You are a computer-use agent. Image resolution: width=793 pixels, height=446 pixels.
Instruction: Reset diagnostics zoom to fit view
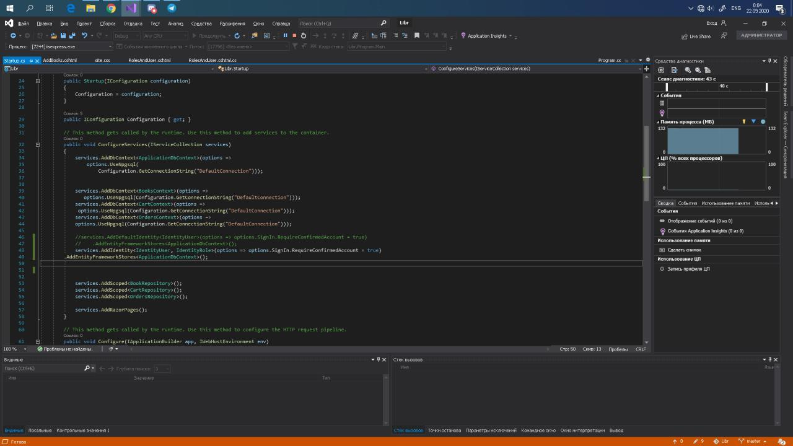pos(708,70)
